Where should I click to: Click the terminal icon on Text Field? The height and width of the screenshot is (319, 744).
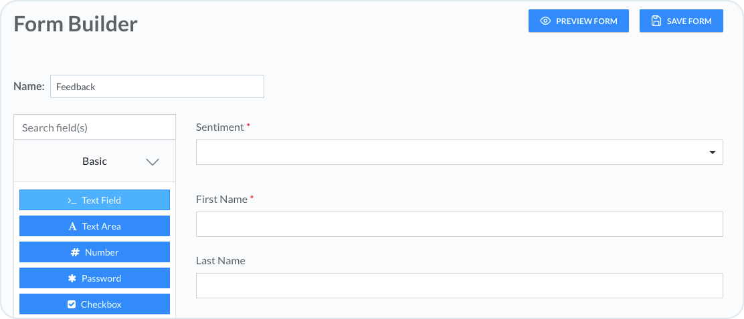[72, 200]
